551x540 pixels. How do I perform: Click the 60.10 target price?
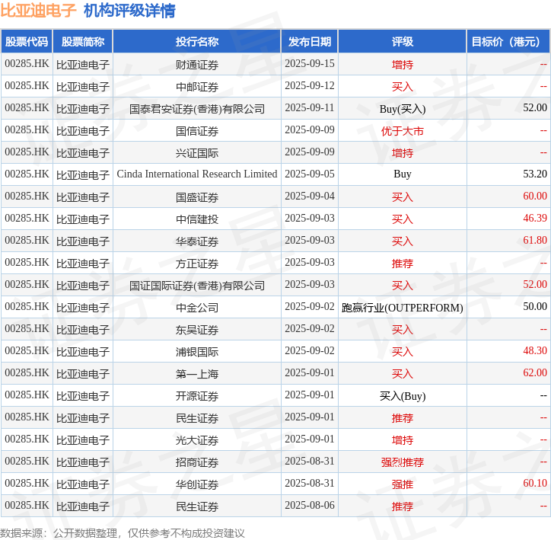pos(535,484)
